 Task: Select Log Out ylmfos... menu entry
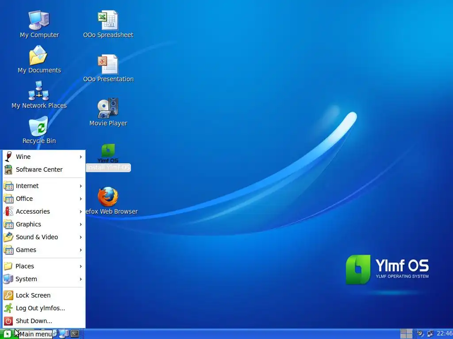44,308
